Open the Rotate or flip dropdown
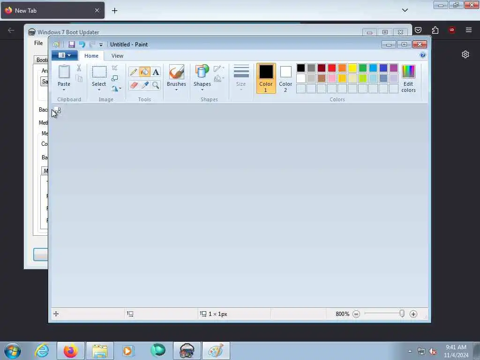The width and height of the screenshot is (480, 360). click(116, 89)
